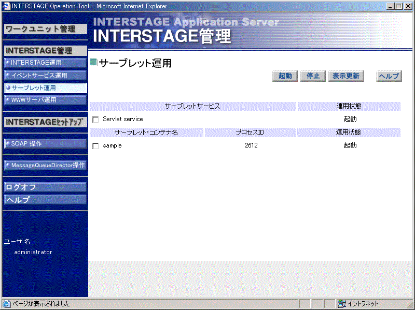
Task: Open WWWサーバ運用 in the sidebar
Action: (46, 100)
